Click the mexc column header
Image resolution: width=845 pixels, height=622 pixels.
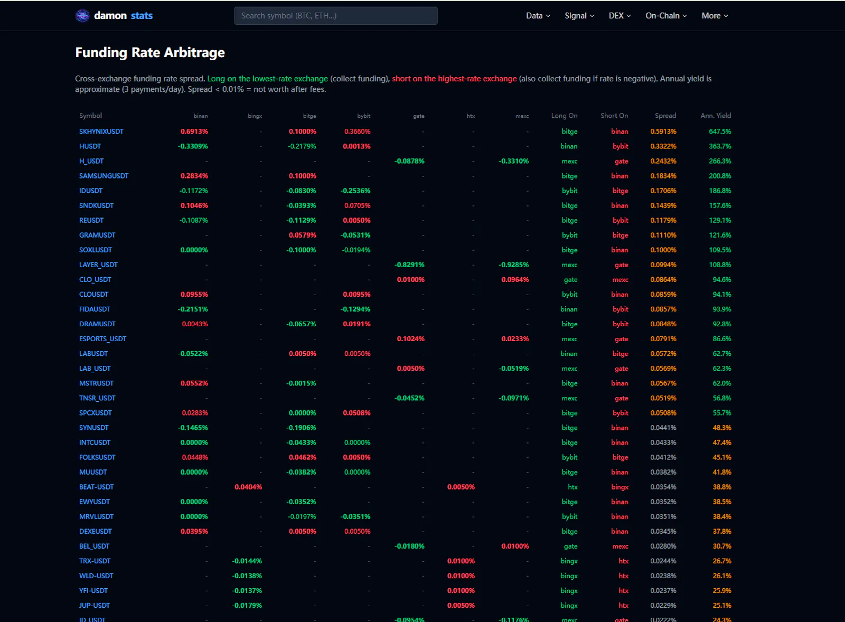(522, 116)
